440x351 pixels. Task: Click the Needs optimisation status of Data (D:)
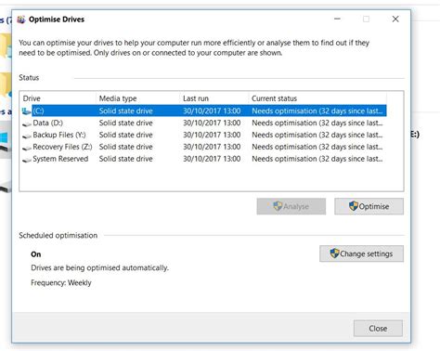point(317,123)
